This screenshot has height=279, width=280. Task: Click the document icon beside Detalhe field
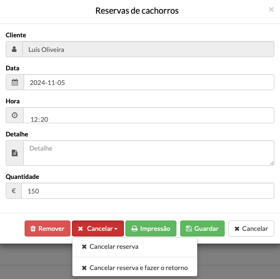[x=15, y=153]
